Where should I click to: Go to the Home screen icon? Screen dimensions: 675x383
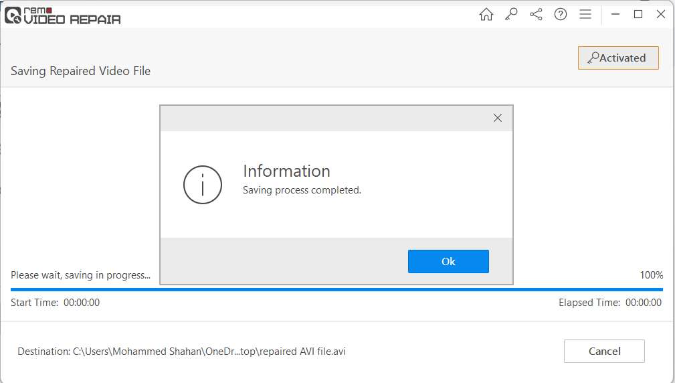pos(486,14)
